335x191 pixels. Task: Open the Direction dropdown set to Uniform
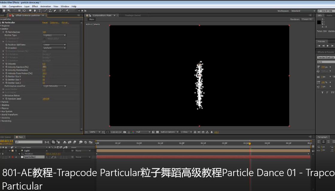click(x=54, y=48)
